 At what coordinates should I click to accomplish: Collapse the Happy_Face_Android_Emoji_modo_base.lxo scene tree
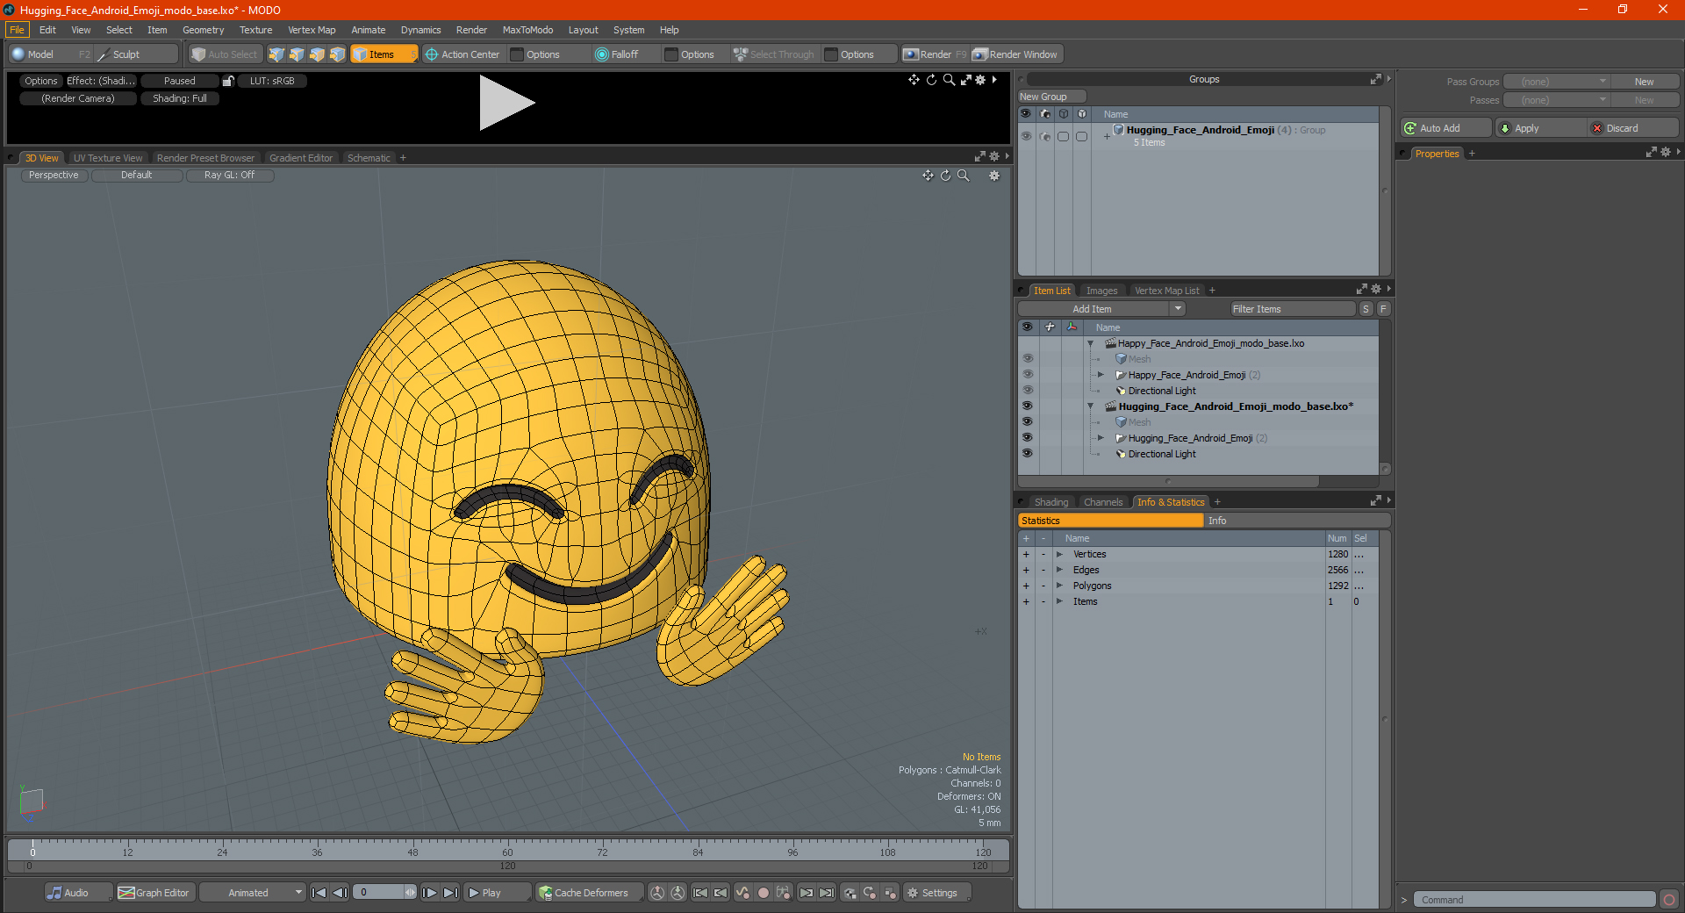(1091, 343)
